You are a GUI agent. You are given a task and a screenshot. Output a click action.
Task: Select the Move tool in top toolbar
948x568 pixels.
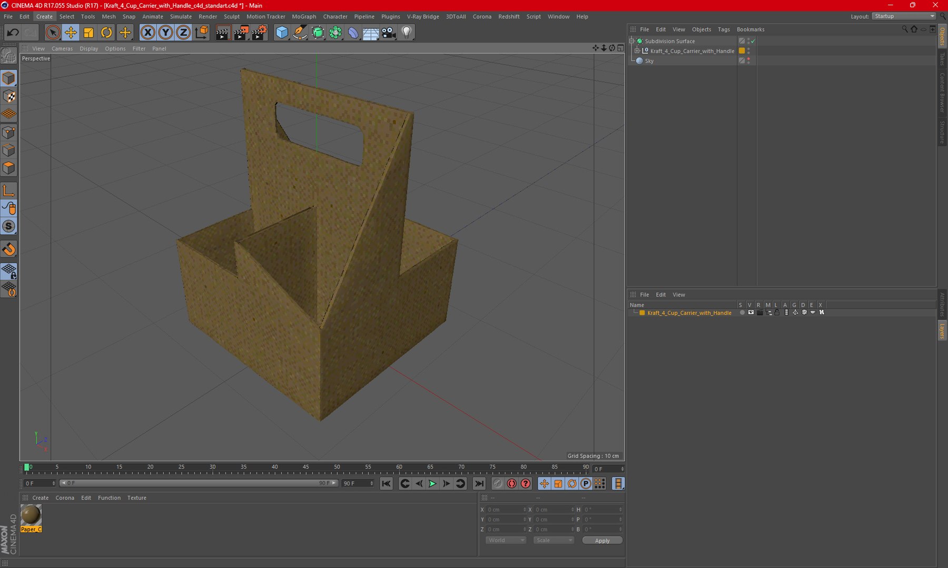[x=71, y=33]
